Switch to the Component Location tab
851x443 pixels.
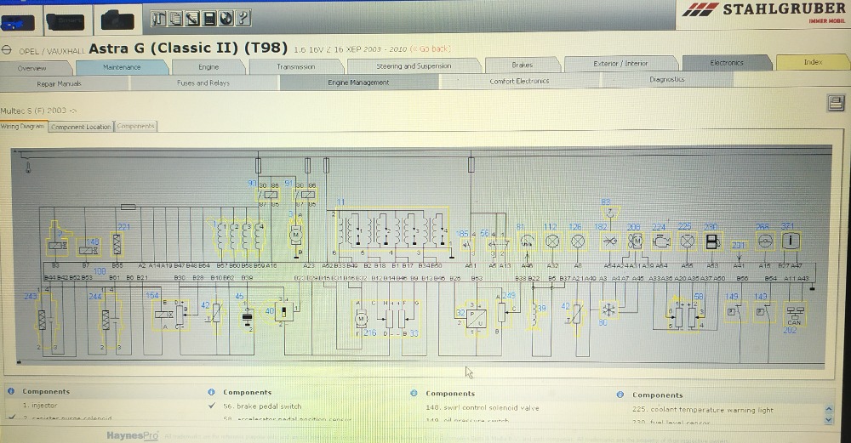click(81, 127)
